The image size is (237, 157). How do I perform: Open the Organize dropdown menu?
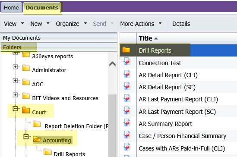click(71, 24)
